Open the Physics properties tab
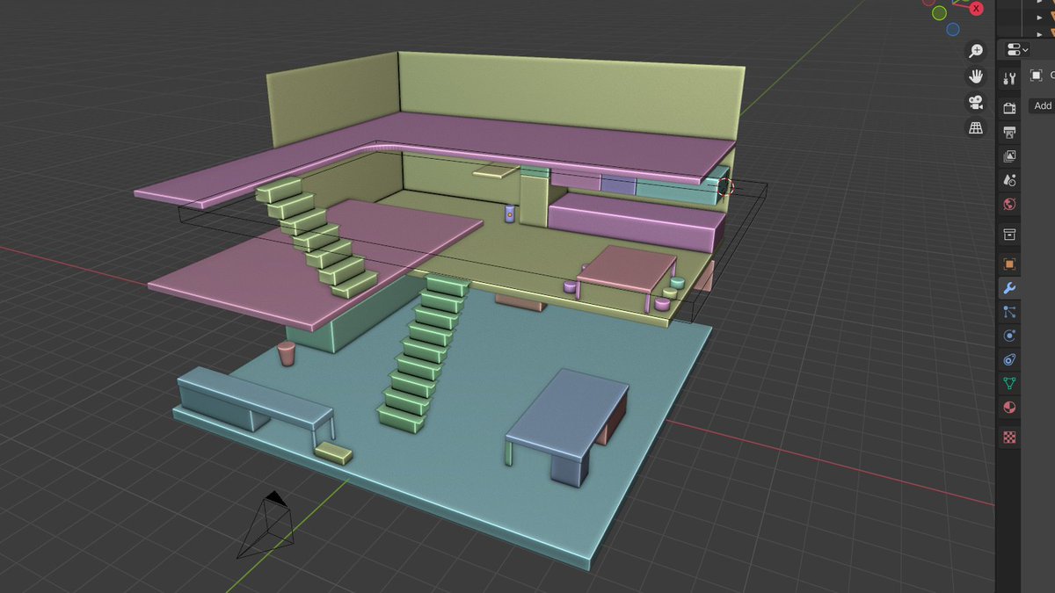 (1009, 336)
